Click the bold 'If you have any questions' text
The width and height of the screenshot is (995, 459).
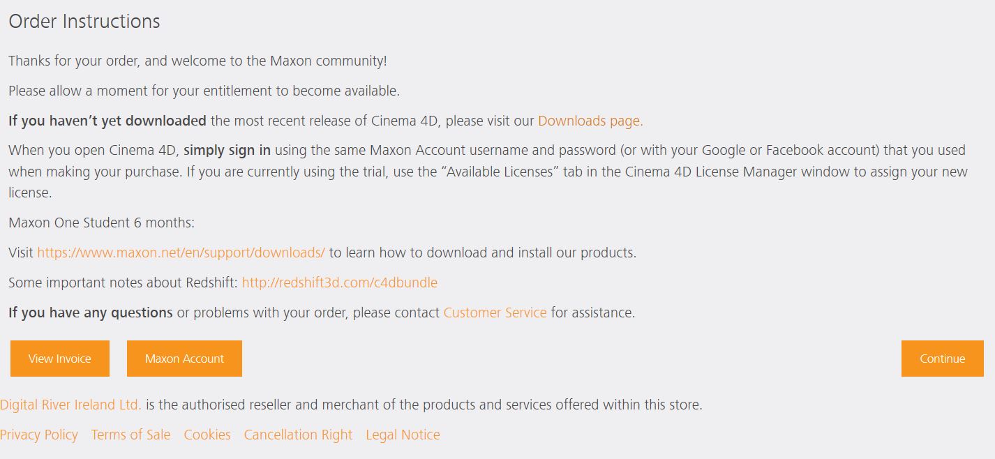coord(91,313)
